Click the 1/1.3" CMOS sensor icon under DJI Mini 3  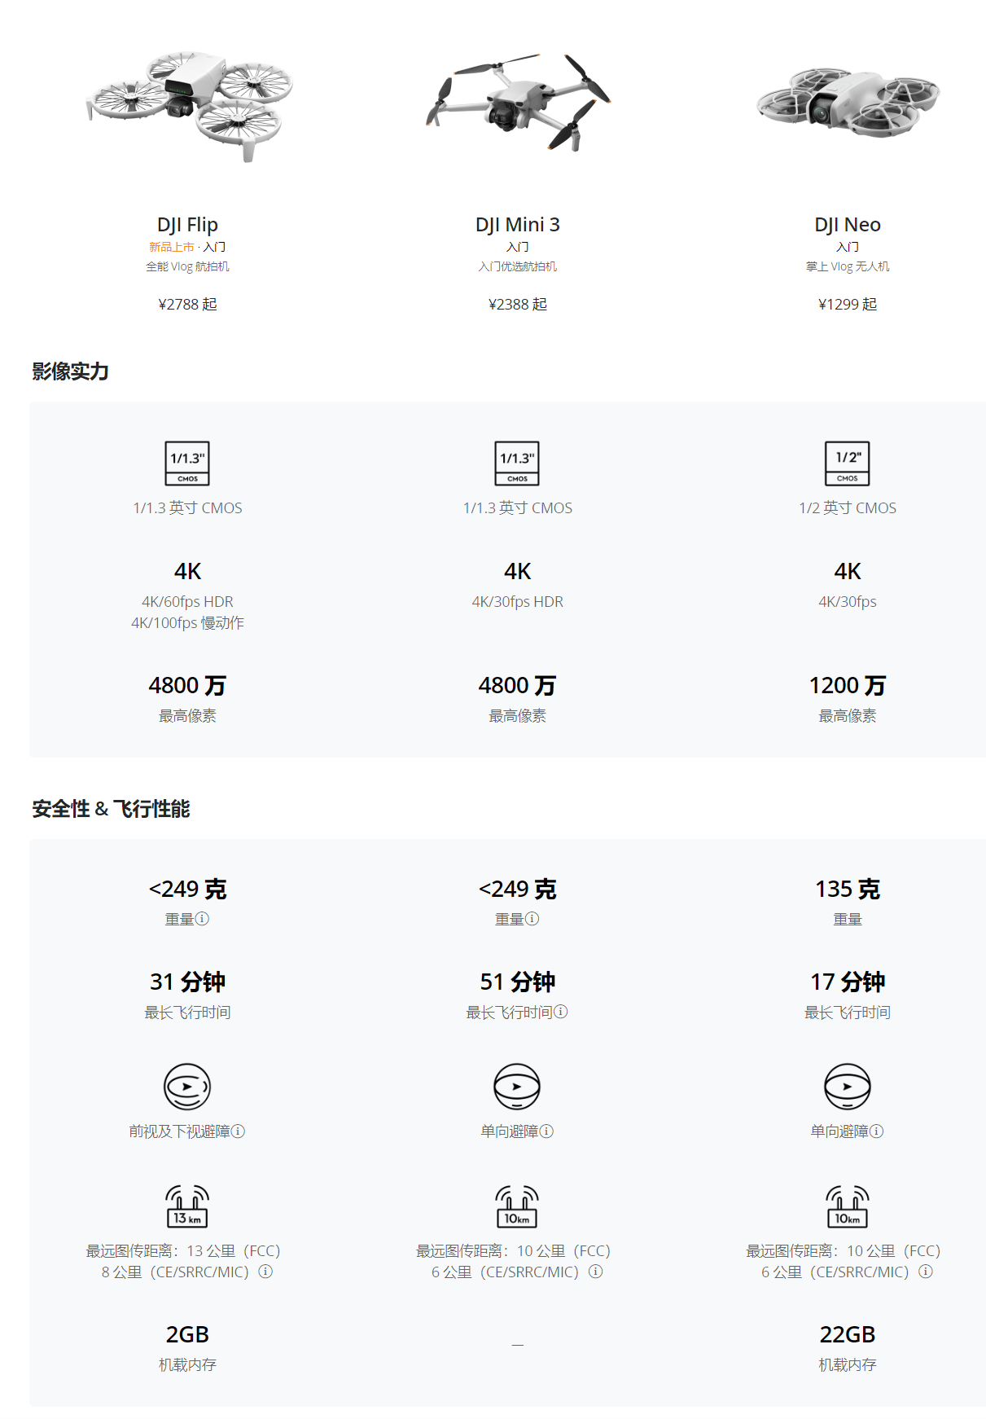(x=518, y=463)
